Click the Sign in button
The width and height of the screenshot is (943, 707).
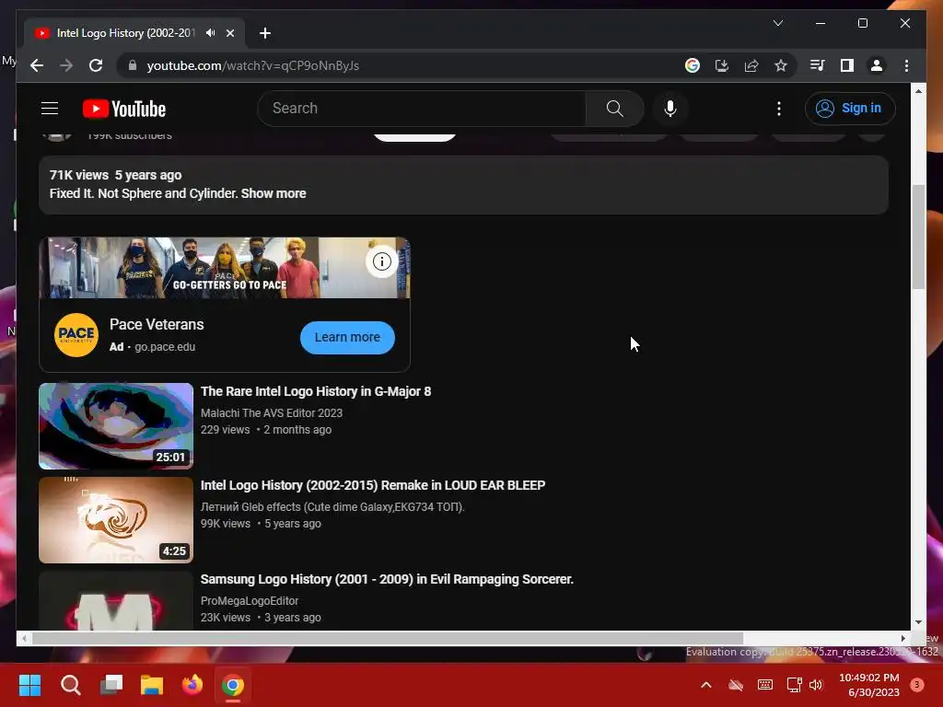[850, 109]
